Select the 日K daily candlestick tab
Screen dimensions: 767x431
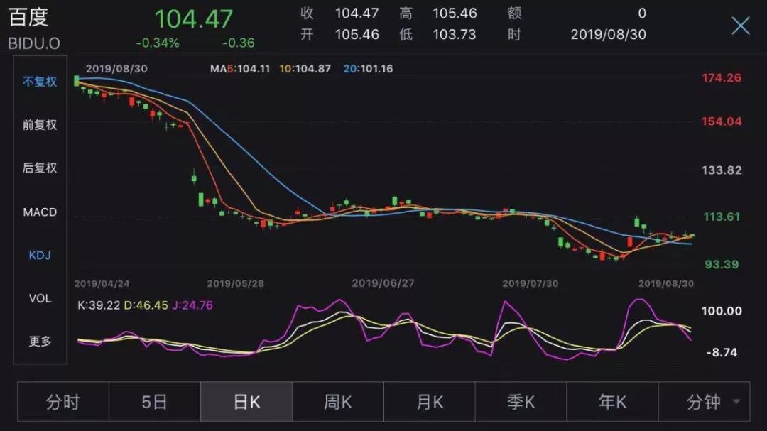[246, 401]
